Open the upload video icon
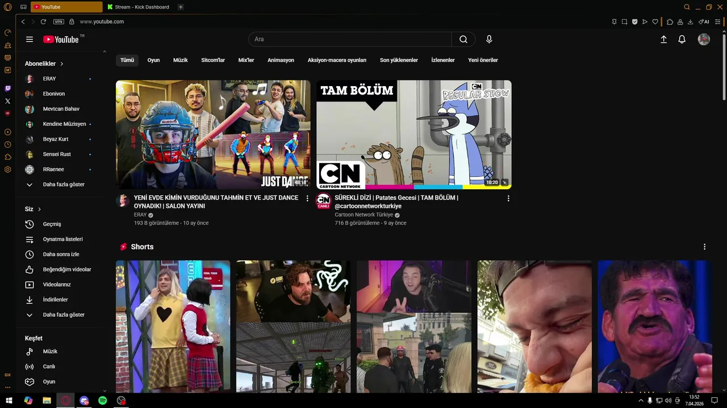Image resolution: width=727 pixels, height=408 pixels. 663,39
